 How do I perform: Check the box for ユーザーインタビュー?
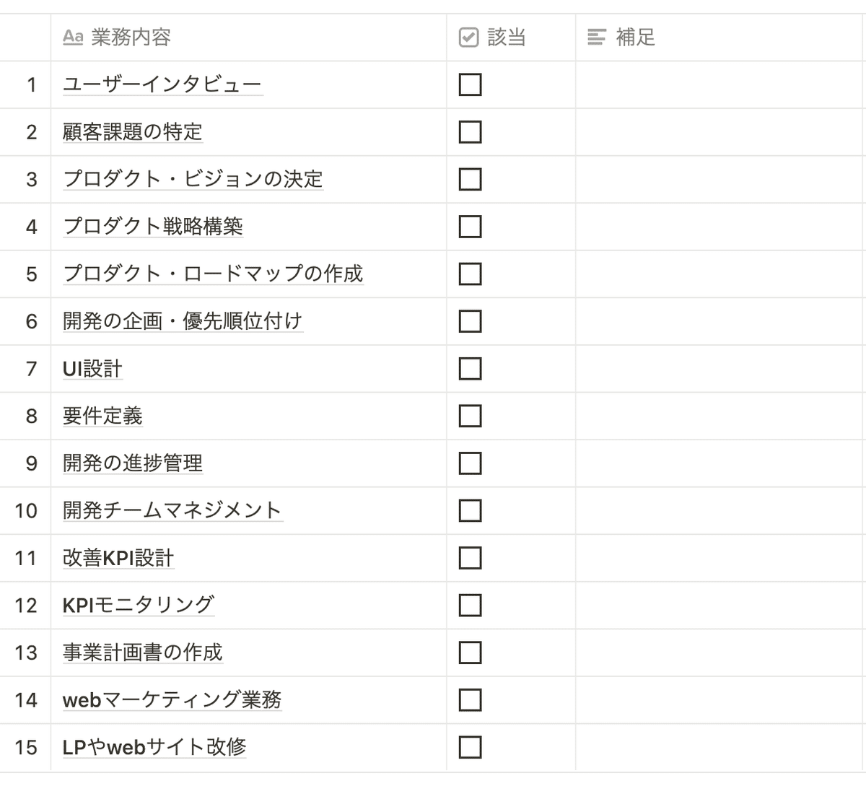[470, 84]
